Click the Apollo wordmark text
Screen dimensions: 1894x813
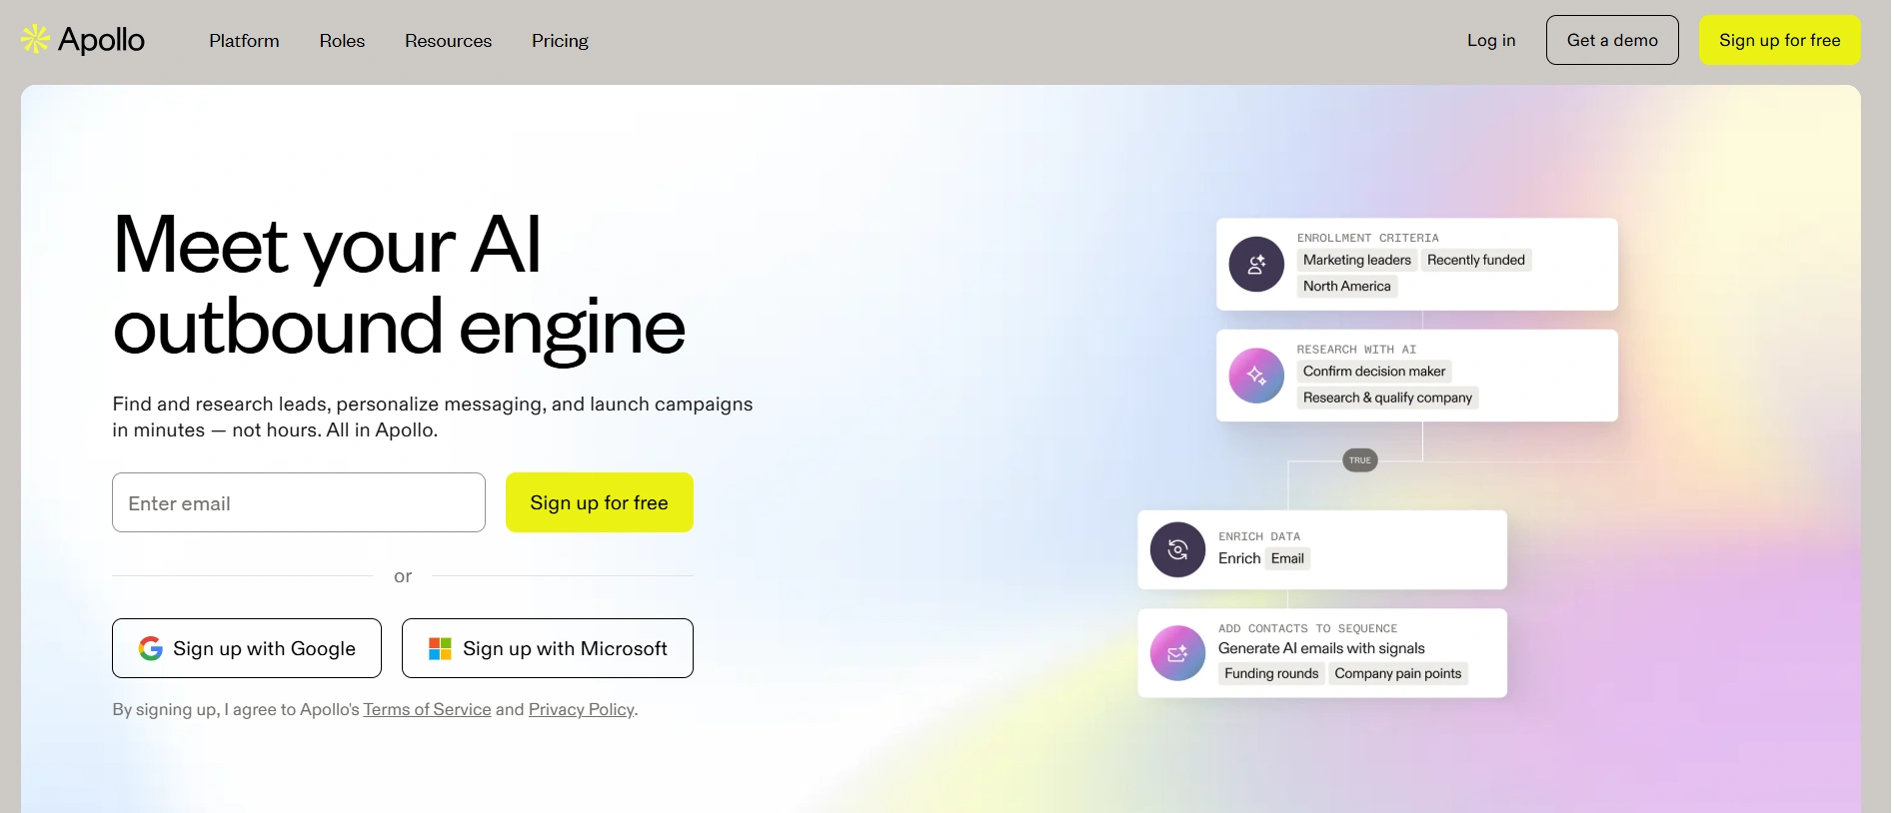click(x=101, y=40)
